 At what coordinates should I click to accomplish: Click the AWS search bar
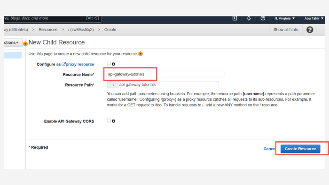point(53,18)
